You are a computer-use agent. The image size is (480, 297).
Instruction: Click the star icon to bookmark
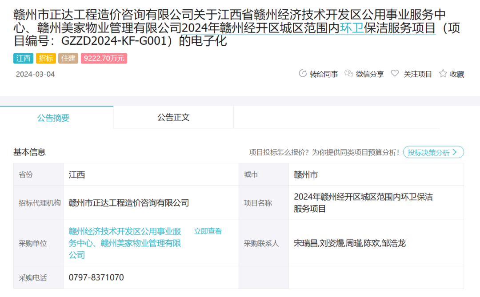[443, 73]
